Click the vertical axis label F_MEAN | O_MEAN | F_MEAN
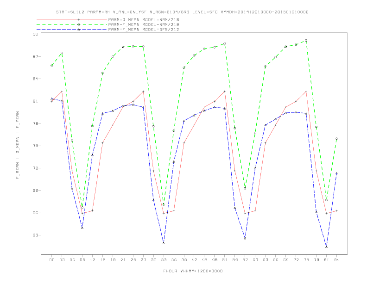This screenshot has height=283, width=367. click(18, 145)
